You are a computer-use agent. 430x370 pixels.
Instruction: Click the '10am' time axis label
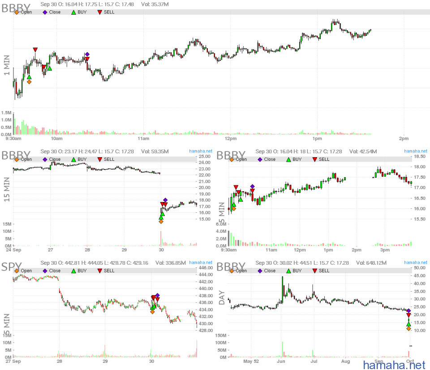click(56, 138)
